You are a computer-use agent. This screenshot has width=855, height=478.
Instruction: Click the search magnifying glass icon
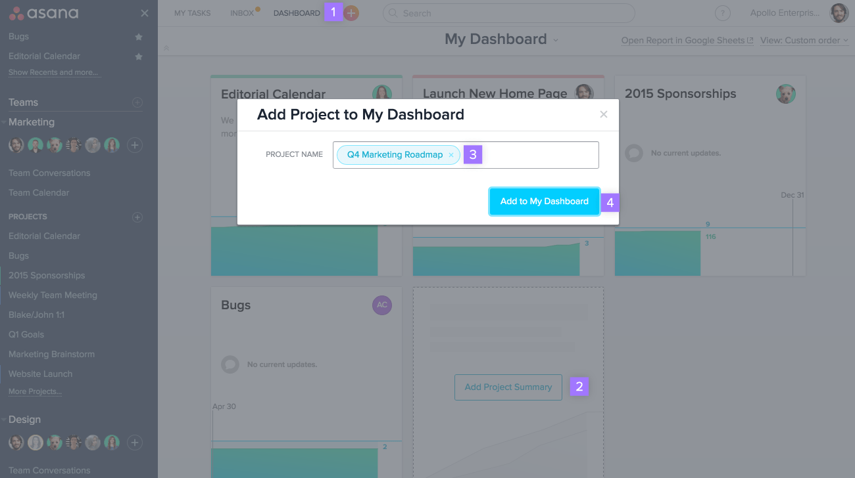[393, 13]
